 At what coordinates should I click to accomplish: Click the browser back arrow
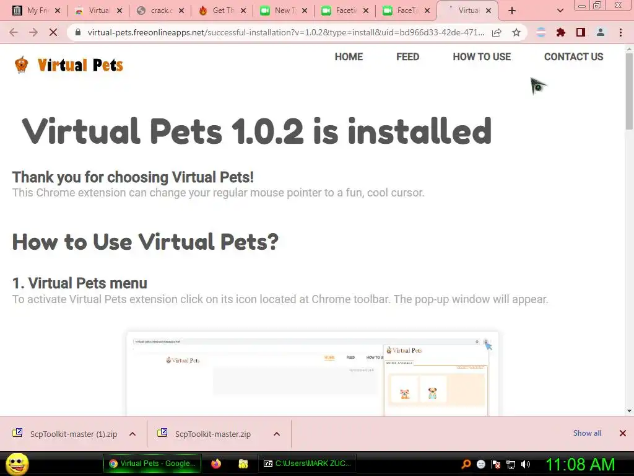pos(14,32)
